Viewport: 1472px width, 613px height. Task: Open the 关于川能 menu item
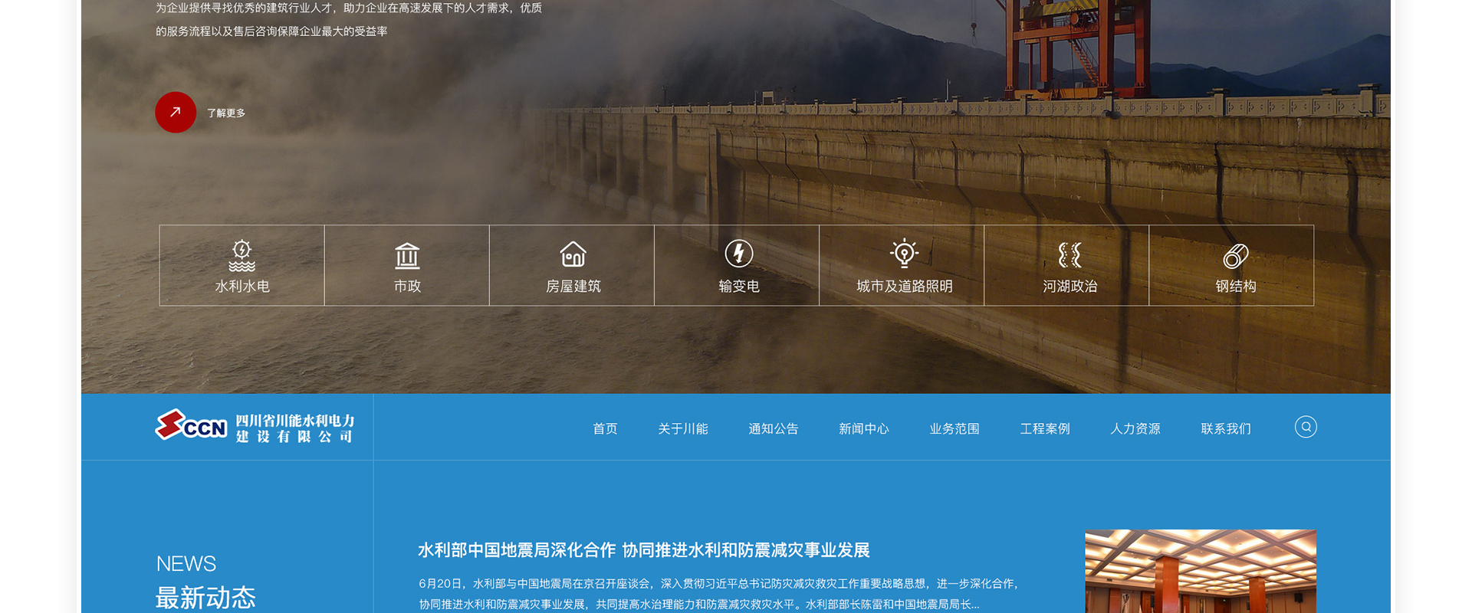pos(682,429)
